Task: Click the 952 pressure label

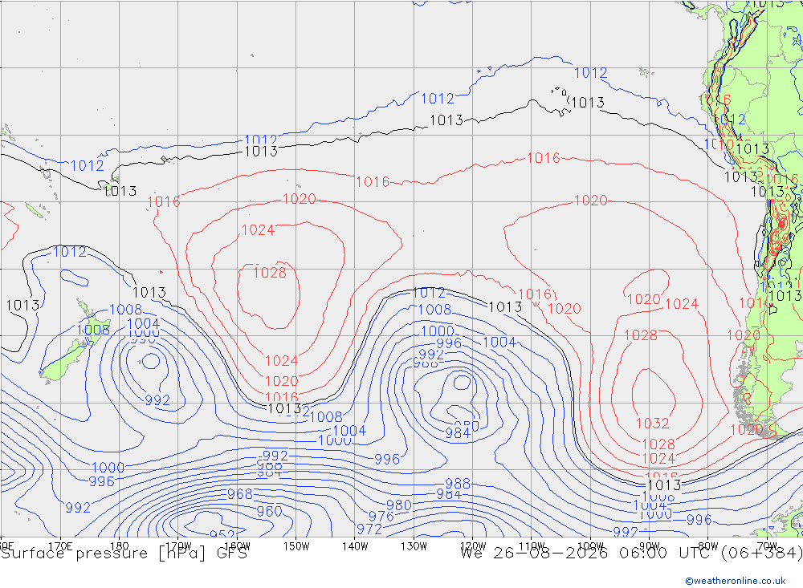Action: tap(222, 535)
